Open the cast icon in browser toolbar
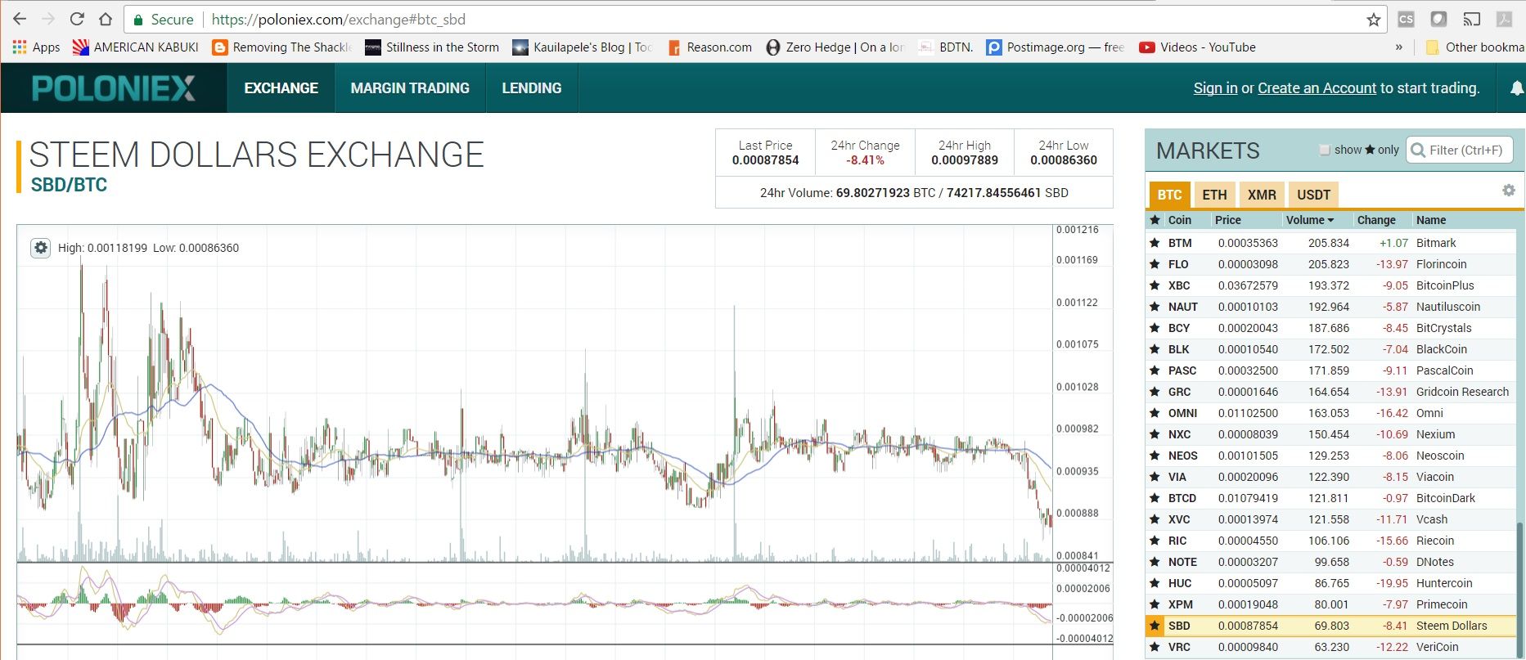 1472,19
